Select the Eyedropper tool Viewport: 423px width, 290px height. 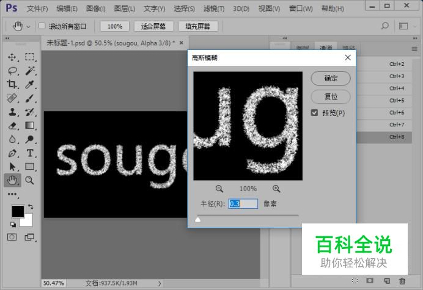pyautogui.click(x=29, y=84)
